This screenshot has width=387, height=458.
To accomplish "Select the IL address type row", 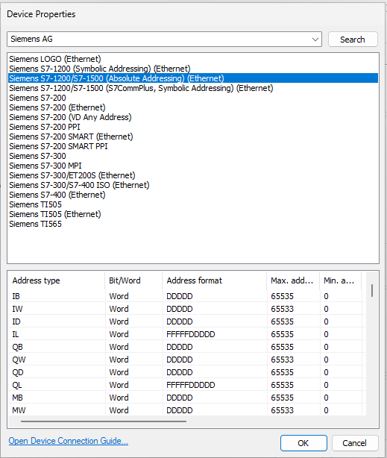I will click(x=187, y=334).
